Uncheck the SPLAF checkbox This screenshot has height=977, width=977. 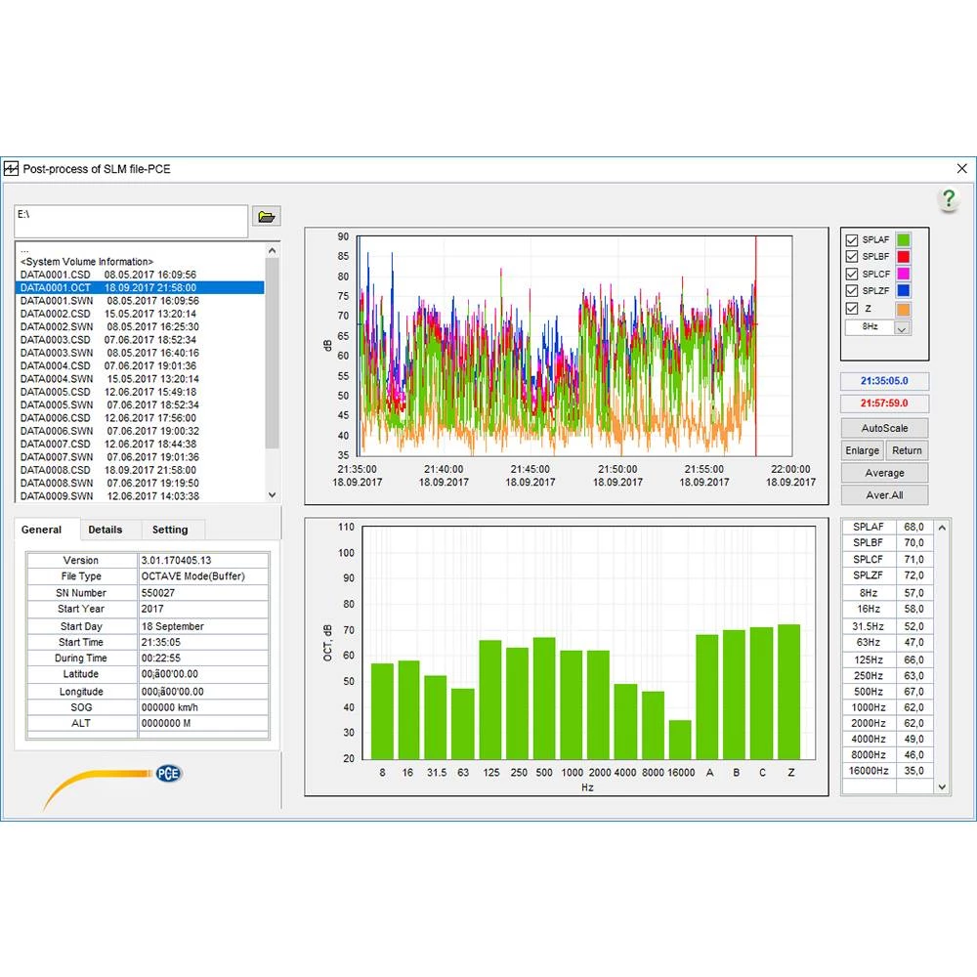coord(852,240)
